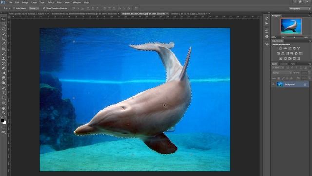Add a Photo Filter adjustment
This screenshot has height=176, width=312.
pos(292,53)
